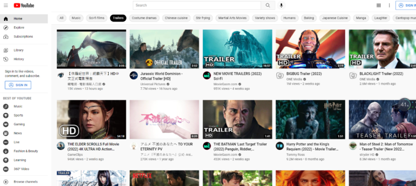Click MovieGasm.com name under THE BATMAN
416x186 pixels.
click(225, 154)
